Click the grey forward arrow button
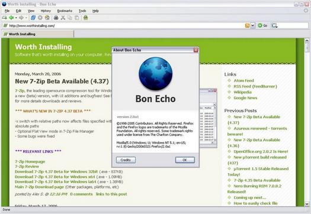 [21, 18]
